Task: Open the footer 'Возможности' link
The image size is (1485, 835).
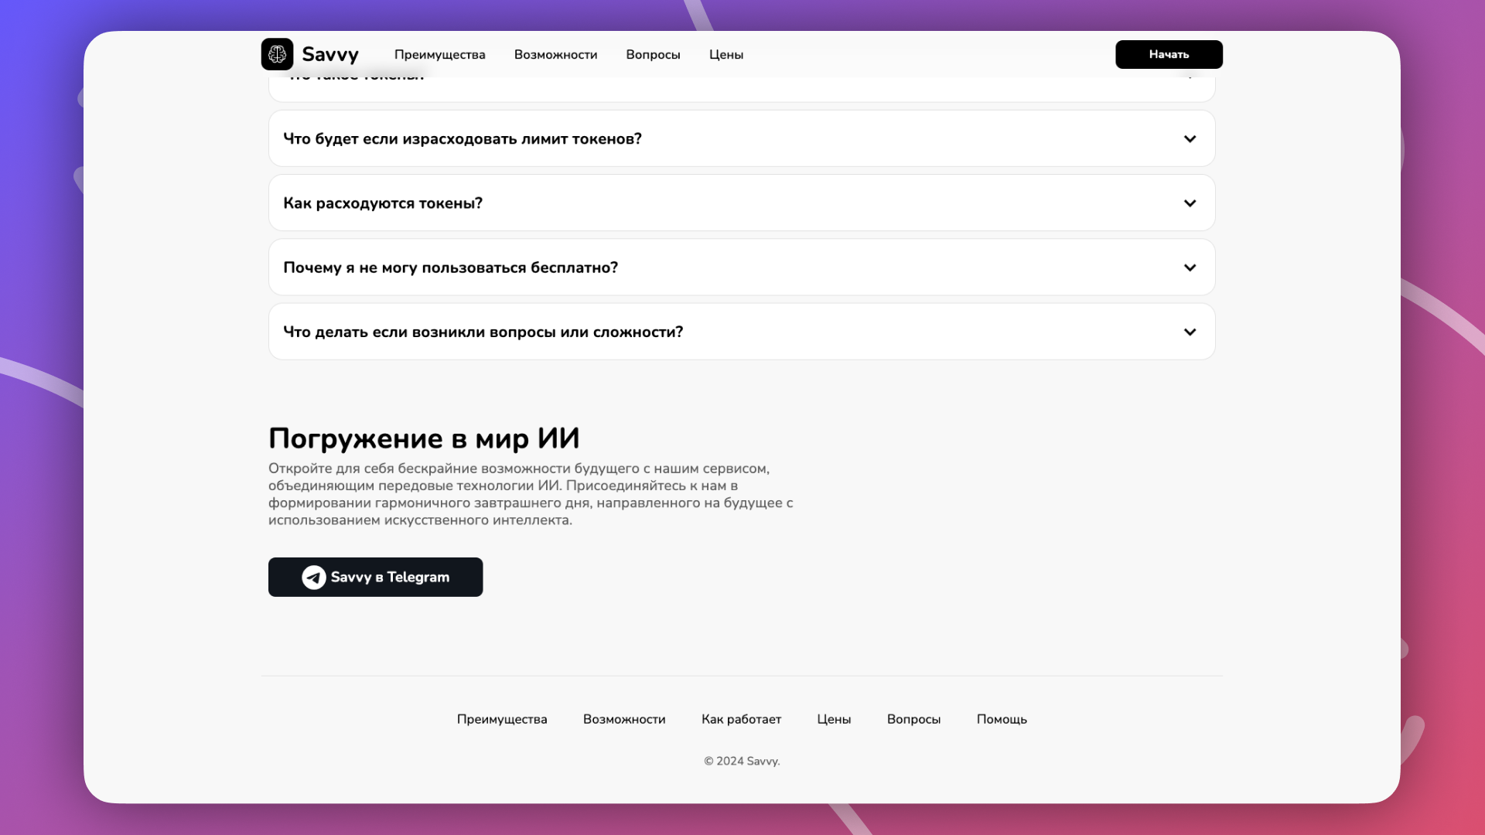Action: 623,719
